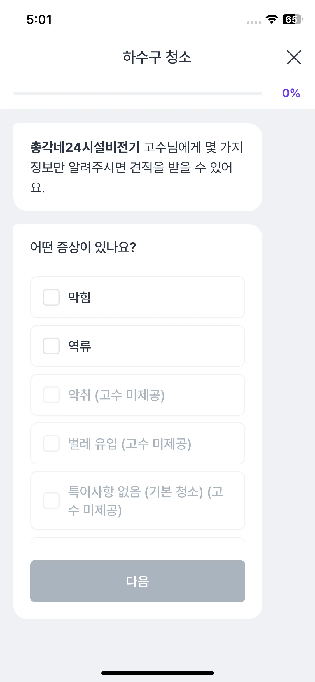Tap the Wi-Fi icon in status bar

(272, 19)
